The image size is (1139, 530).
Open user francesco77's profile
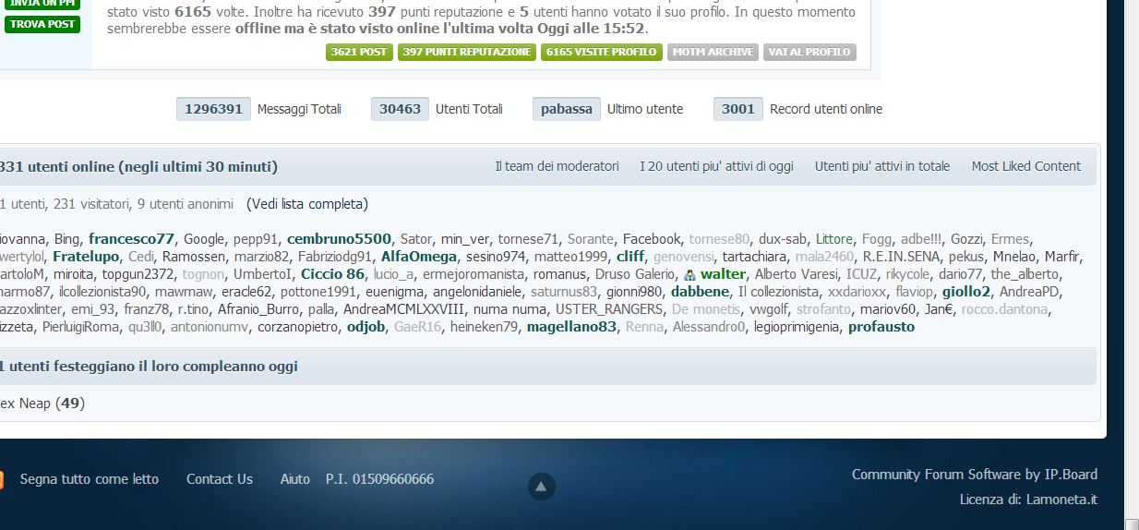131,239
